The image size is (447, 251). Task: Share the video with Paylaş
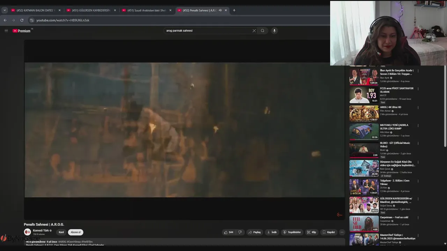[255, 232]
